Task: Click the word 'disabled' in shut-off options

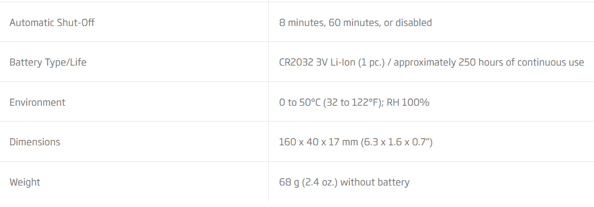Action: tap(414, 23)
